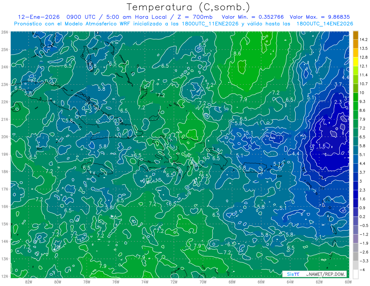The height and width of the screenshot is (286, 370).
Task: Click color bar swatch between 0.2 and 0.9
Action: point(356,212)
